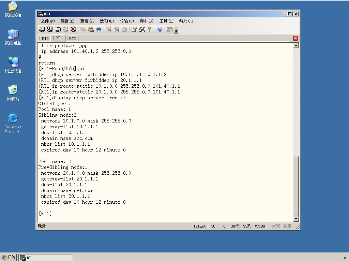
Task: Click the Paste clipboard icon
Action: pyautogui.click(x=91, y=29)
